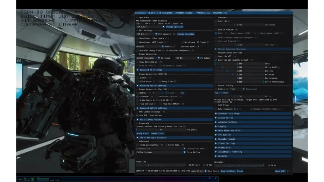Open the OptiFG (Upscaler) FG Input dropdown
Screen dimensions: 324x182
[148, 58]
